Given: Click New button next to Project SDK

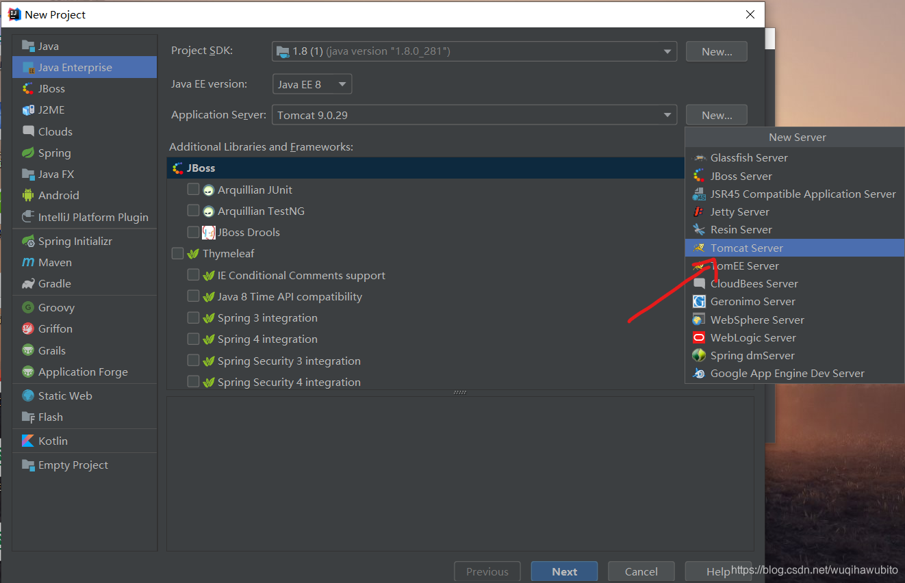Looking at the screenshot, I should (x=715, y=51).
